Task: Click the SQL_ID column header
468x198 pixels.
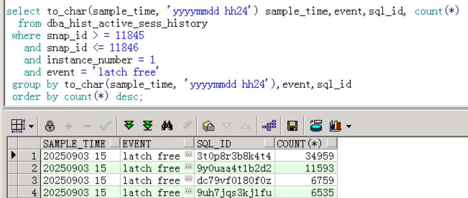Action: (x=235, y=144)
